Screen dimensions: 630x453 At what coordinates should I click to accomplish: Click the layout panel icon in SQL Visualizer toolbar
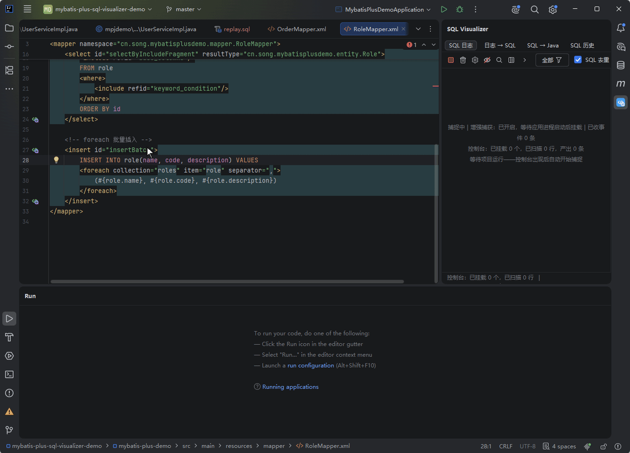coord(511,60)
